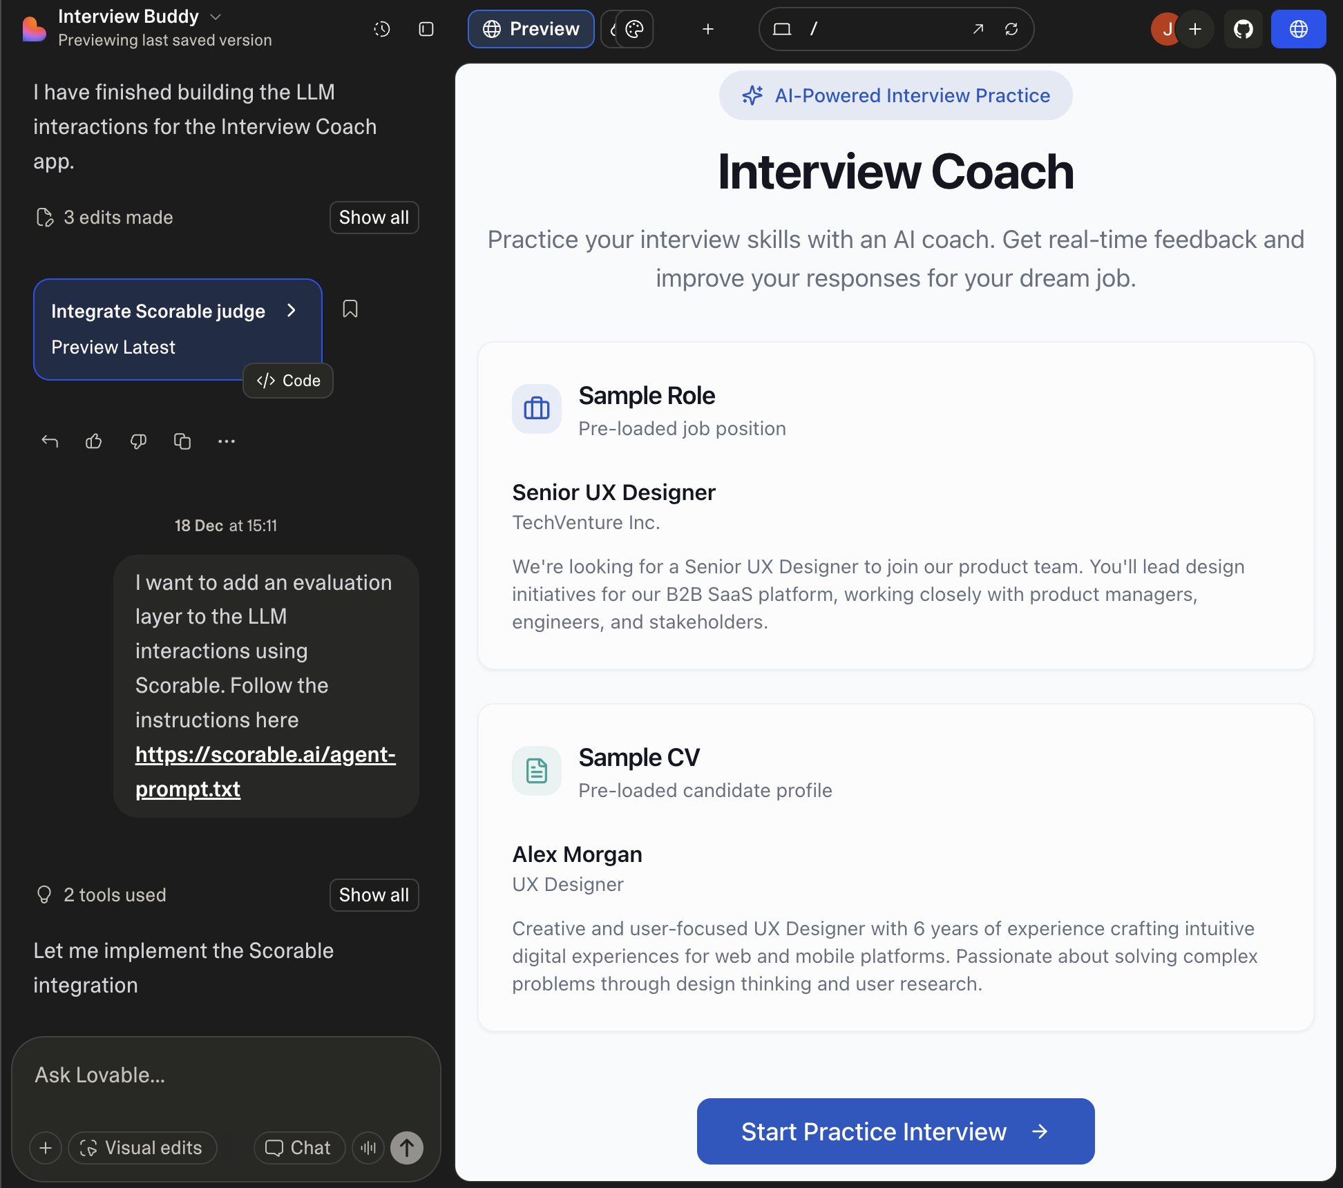Image resolution: width=1343 pixels, height=1188 pixels.
Task: Toggle the sidebar panel icon
Action: pyautogui.click(x=426, y=29)
